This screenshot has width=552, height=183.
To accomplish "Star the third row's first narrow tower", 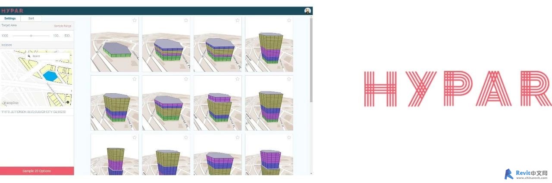I will tap(135, 137).
